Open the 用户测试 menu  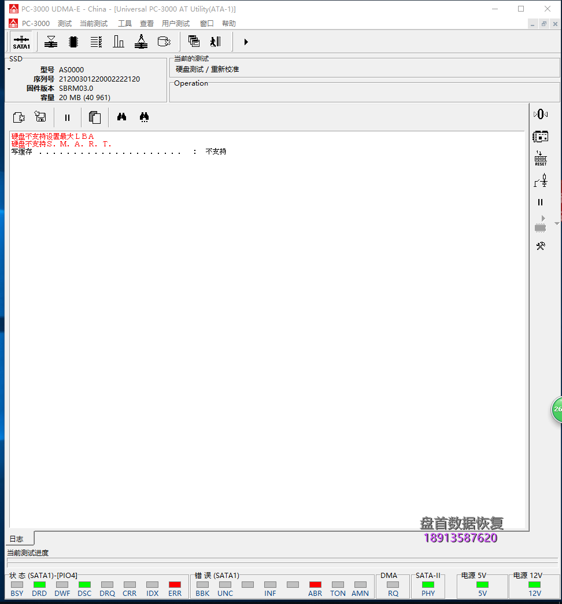point(176,24)
